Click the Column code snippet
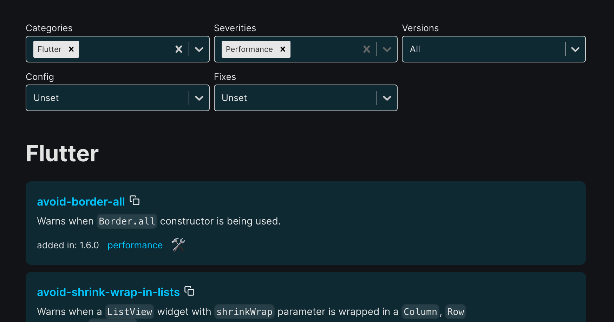Viewport: 614px width, 322px height. [420, 312]
